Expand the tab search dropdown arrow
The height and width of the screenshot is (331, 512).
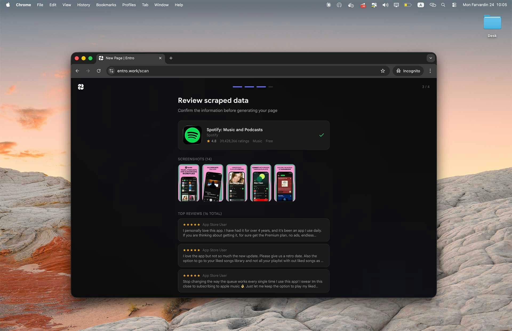(x=430, y=58)
